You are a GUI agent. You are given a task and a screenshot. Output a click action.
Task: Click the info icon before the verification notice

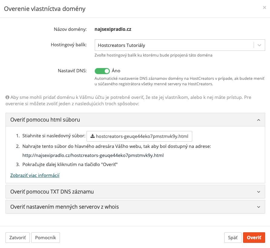click(x=7, y=97)
